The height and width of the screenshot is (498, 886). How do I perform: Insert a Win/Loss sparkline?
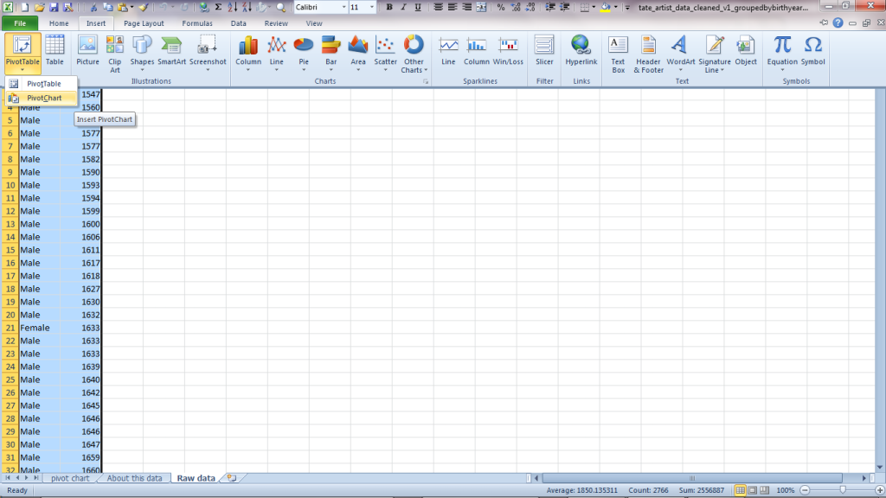508,50
